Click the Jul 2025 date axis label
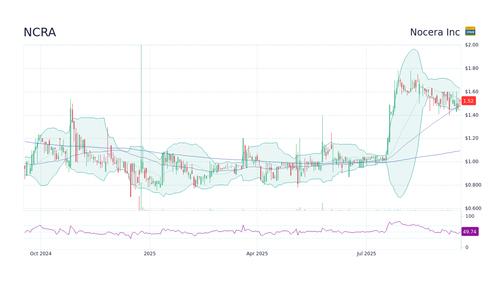Screen dimensions: 500x281 point(366,254)
